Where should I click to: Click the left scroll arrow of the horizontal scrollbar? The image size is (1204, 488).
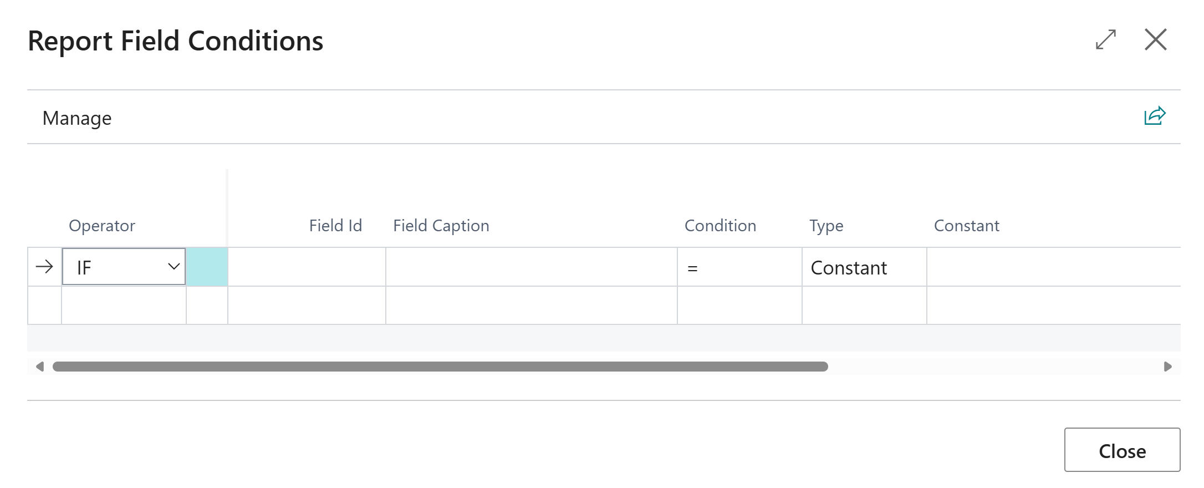(39, 366)
